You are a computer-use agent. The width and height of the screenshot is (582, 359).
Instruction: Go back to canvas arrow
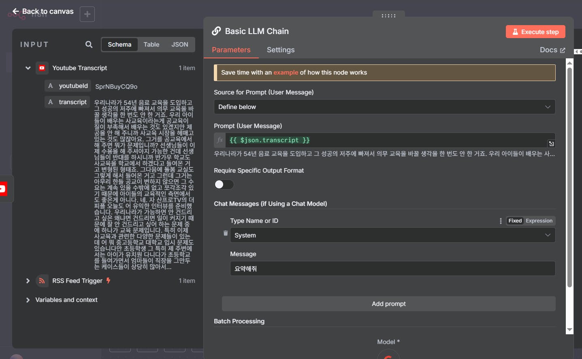pos(16,11)
